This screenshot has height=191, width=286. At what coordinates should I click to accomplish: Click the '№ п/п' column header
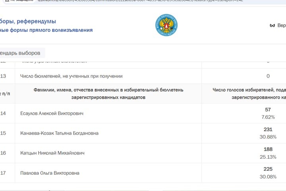(5, 94)
